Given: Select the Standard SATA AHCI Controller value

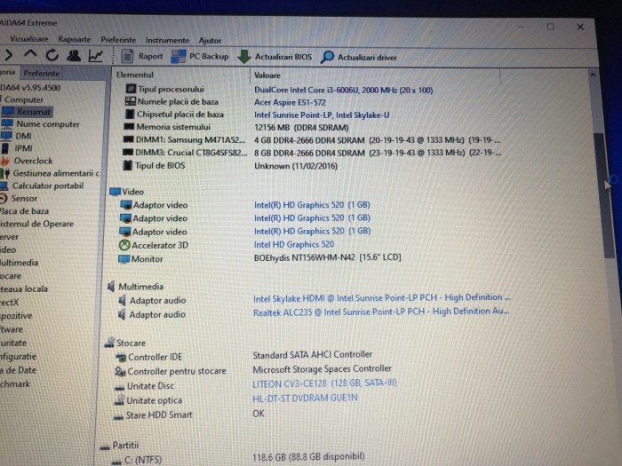Looking at the screenshot, I should click(x=313, y=354).
